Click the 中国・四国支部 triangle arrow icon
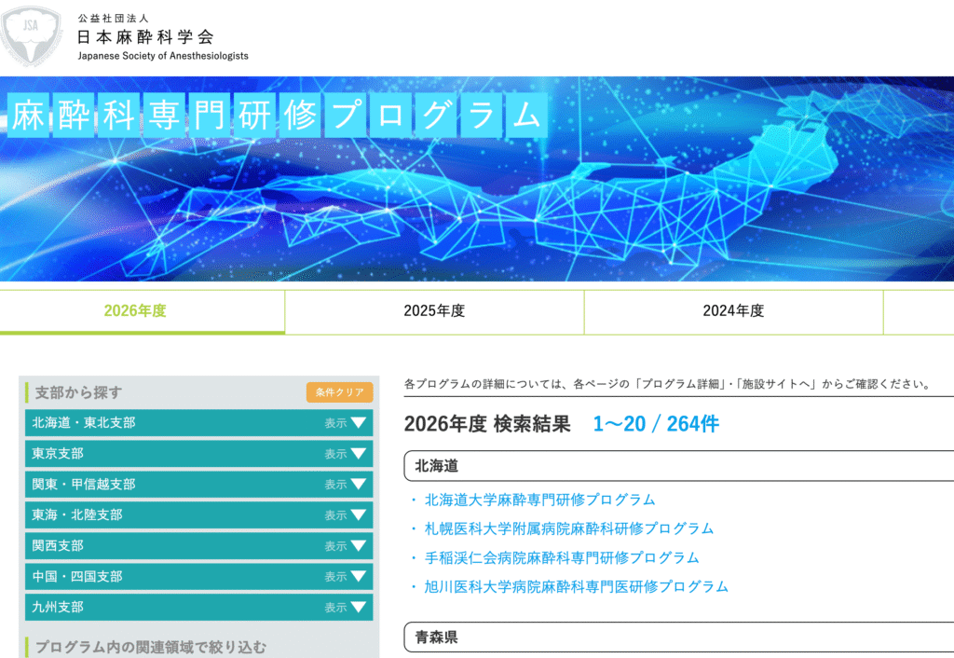This screenshot has height=658, width=954. click(x=358, y=577)
